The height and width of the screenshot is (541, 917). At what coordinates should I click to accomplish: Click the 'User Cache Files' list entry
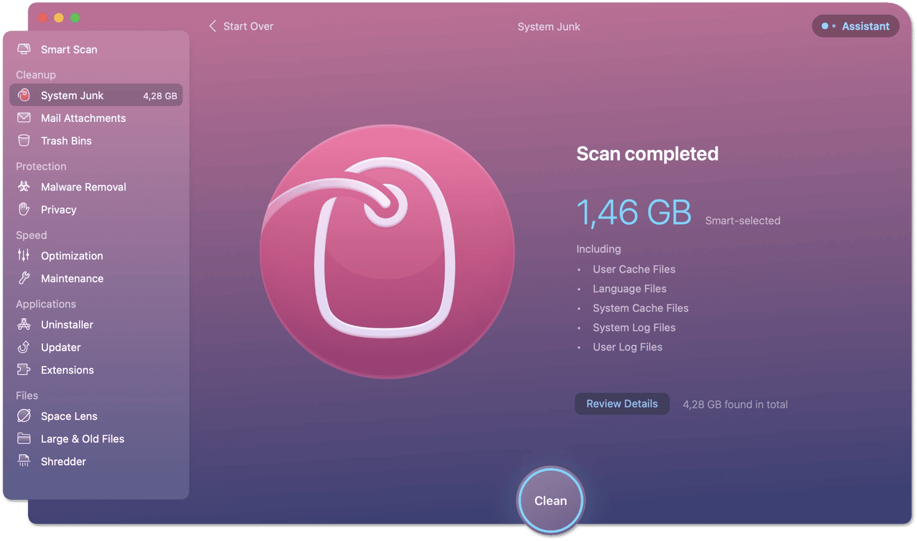coord(634,269)
